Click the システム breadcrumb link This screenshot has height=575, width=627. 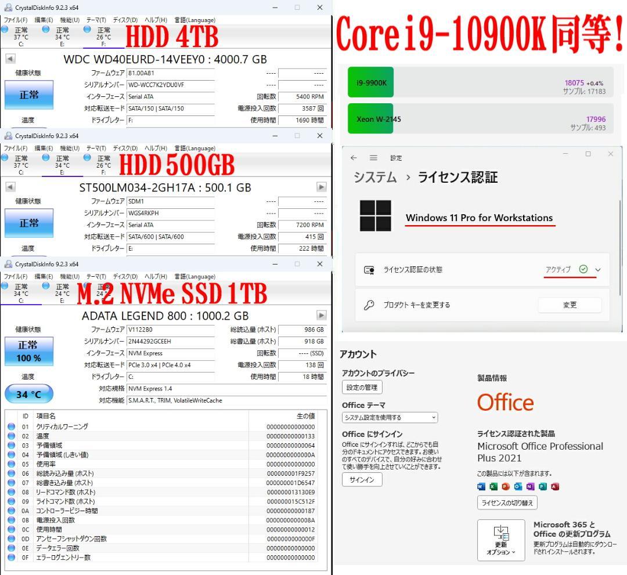pyautogui.click(x=375, y=177)
